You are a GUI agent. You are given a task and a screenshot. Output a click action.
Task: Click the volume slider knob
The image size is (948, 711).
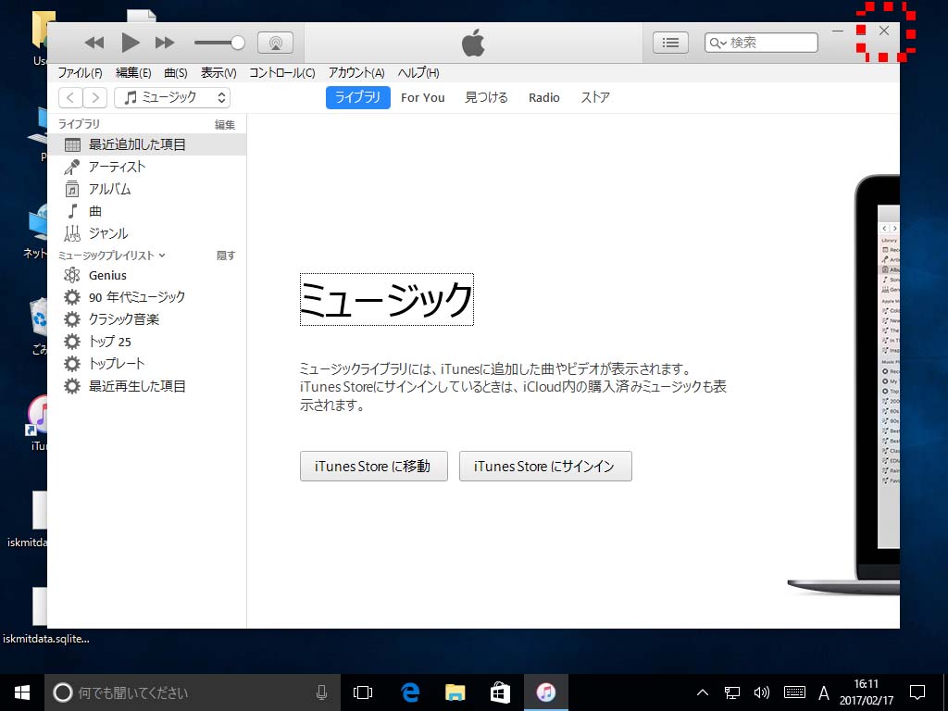(x=238, y=43)
